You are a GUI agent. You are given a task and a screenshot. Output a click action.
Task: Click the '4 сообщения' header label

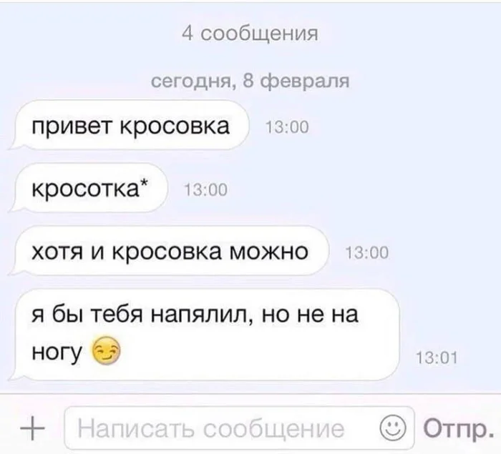click(250, 33)
